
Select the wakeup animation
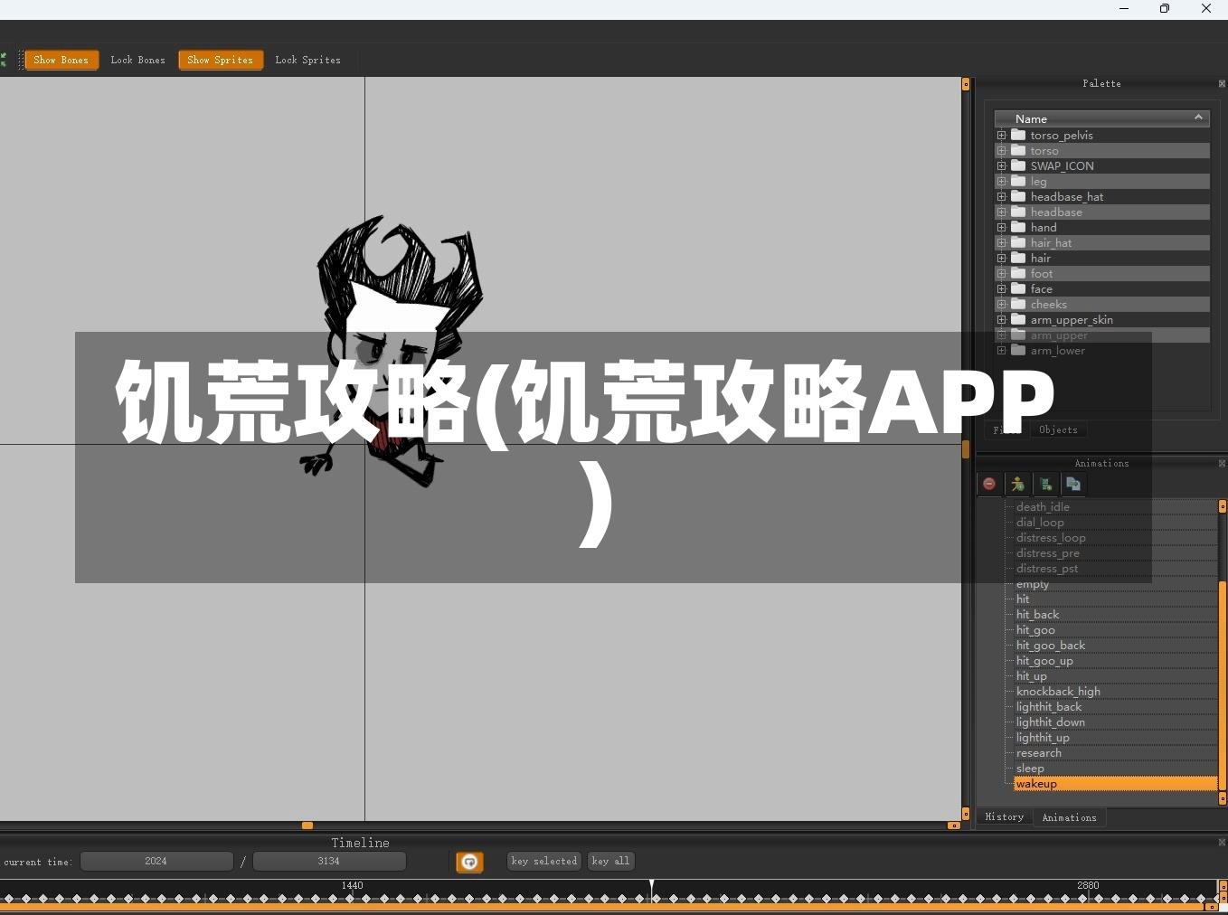[1115, 784]
